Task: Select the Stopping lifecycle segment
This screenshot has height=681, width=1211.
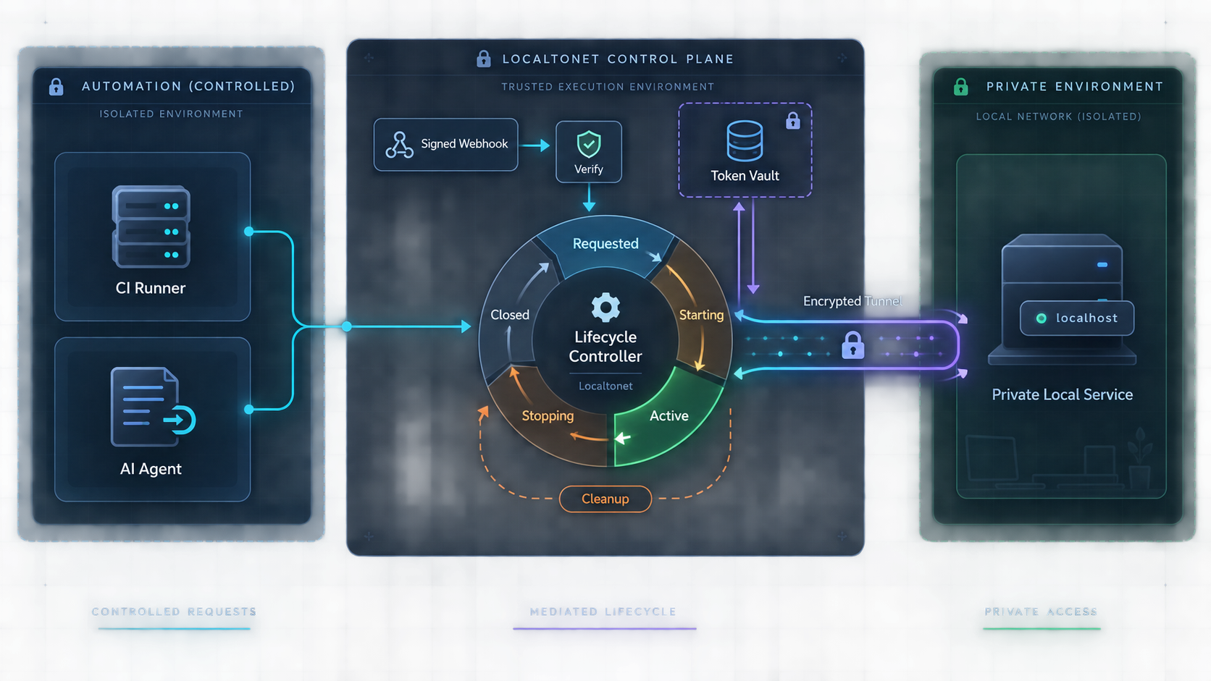Action: pos(548,416)
